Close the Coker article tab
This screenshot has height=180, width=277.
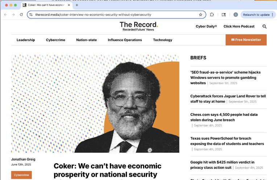[69, 5]
